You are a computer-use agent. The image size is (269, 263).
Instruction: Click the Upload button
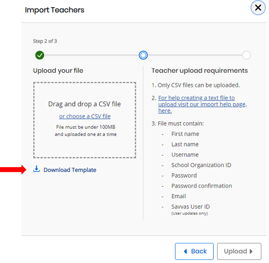(x=239, y=251)
